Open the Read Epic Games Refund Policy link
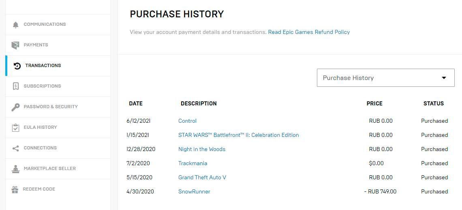Viewport: 462px width, 210px height. pyautogui.click(x=309, y=32)
